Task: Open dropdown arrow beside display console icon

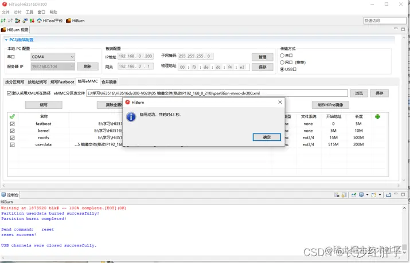Action: [367, 195]
